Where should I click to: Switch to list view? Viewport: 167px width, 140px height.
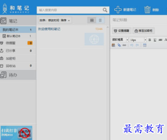pyautogui.click(x=100, y=20)
